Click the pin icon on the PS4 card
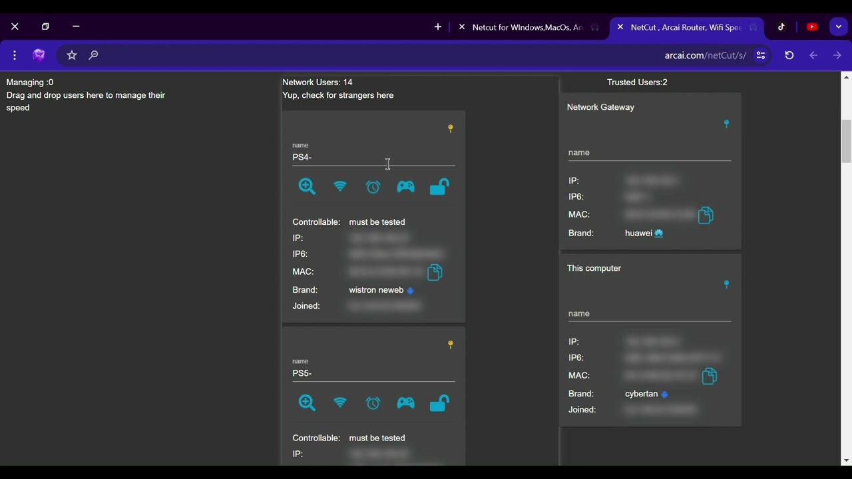852x479 pixels. [451, 128]
